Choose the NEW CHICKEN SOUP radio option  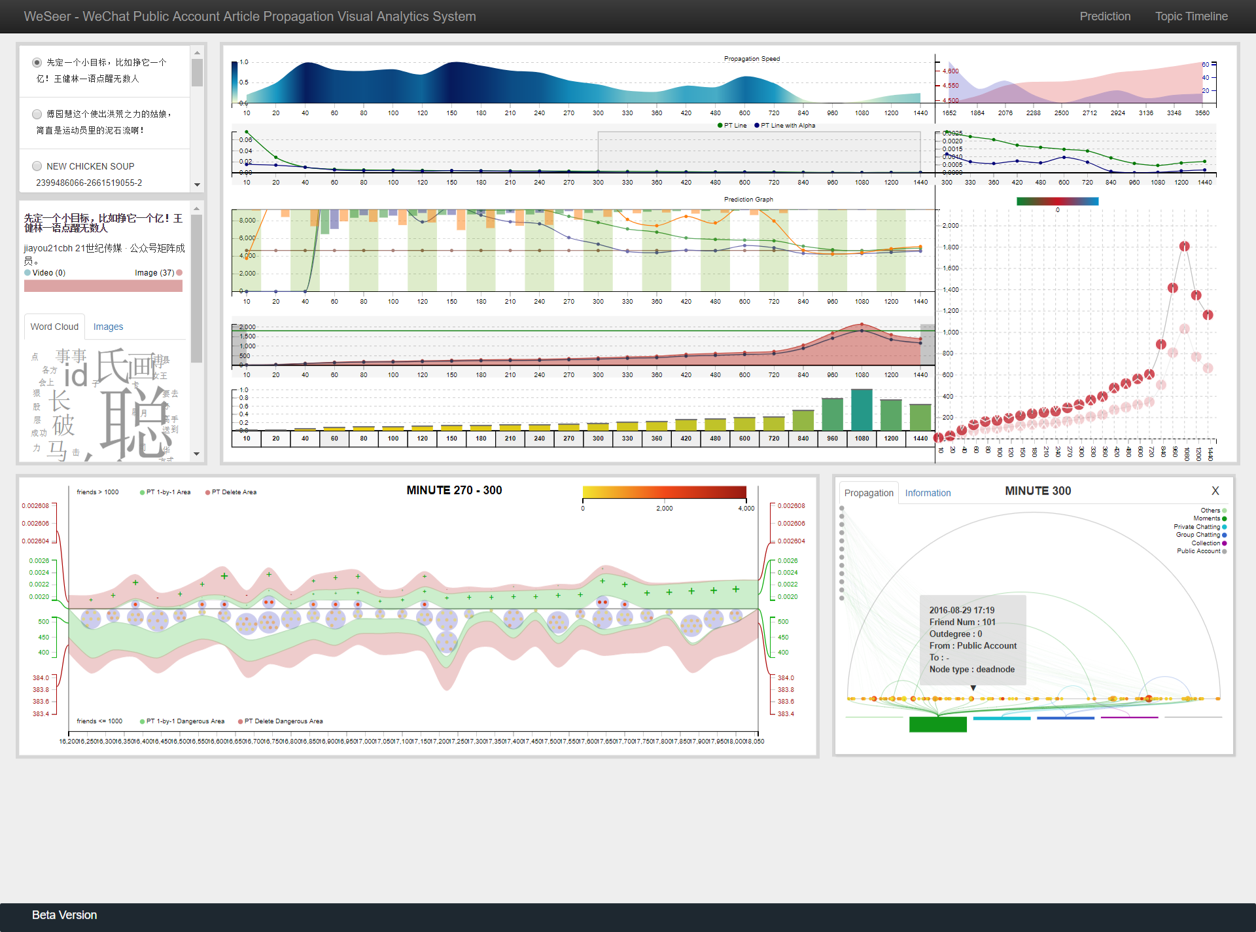37,166
